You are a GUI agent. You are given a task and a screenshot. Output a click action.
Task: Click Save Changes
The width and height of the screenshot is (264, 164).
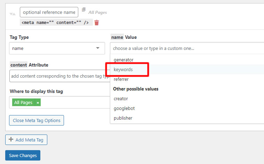(23, 155)
